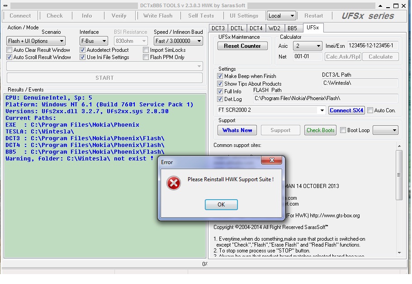Click the Calculate button
Image resolution: width=412 pixels, height=284 pixels.
click(380, 57)
